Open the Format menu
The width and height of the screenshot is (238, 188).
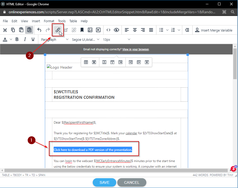49,21
